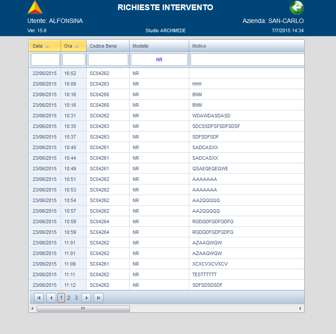Viewport: 336px width, 334px height.
Task: Click the scrollbar right arrow
Action: (301, 308)
